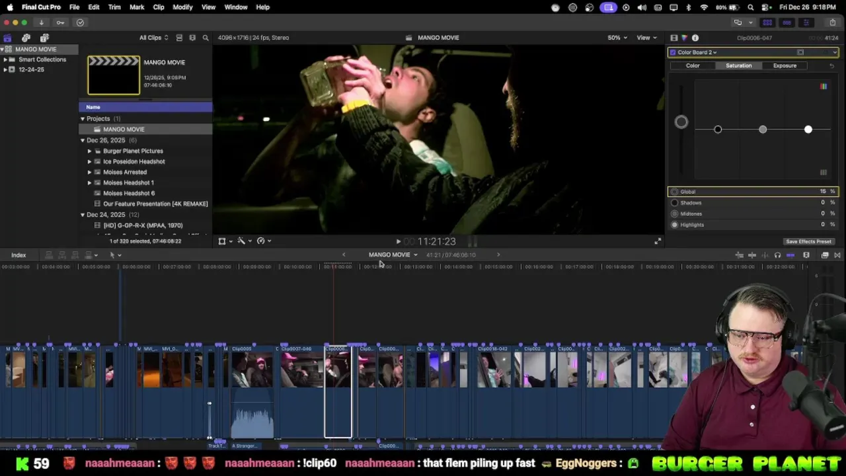The image size is (846, 476).
Task: Select the Shadows saturation row radio
Action: click(x=674, y=203)
